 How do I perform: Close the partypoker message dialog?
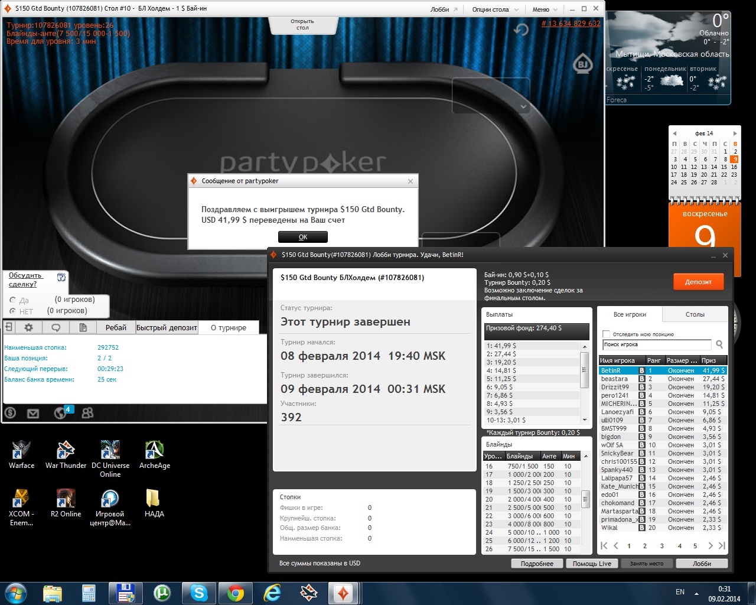click(x=410, y=181)
